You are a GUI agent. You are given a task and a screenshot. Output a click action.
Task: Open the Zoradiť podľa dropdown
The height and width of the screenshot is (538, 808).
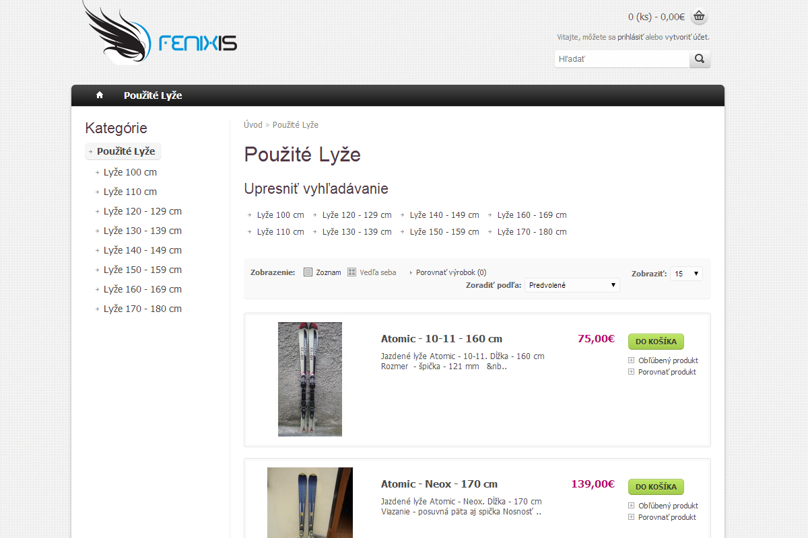572,284
